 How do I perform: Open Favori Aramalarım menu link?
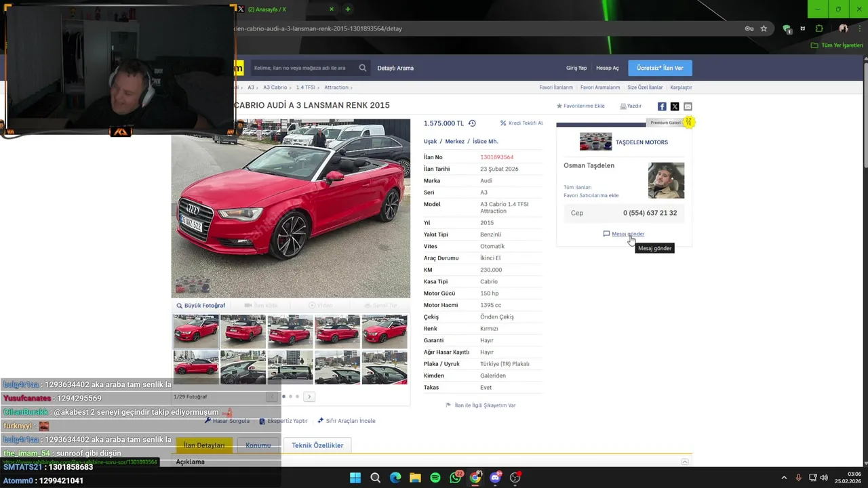tap(600, 87)
